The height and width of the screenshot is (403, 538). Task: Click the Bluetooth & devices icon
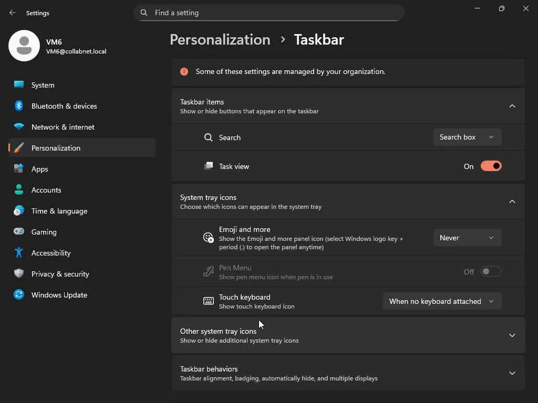coord(19,106)
